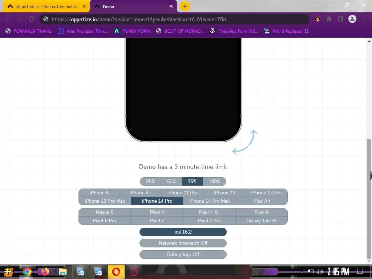Set scale to 50%
The height and width of the screenshot is (279, 372).
pos(171,182)
